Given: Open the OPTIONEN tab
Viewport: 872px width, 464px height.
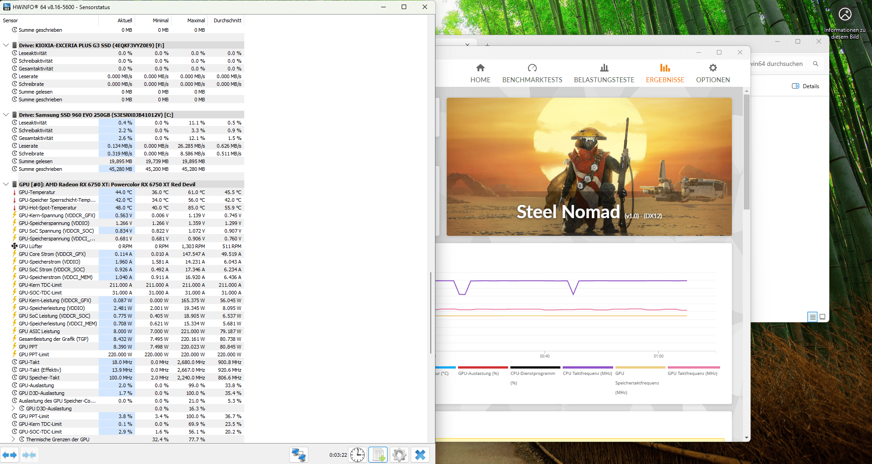Looking at the screenshot, I should pos(713,73).
